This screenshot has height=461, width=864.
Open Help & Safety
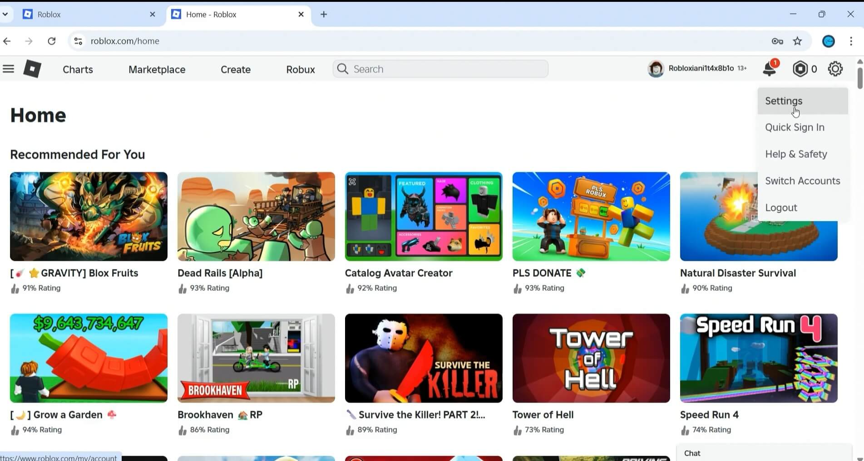803,154
